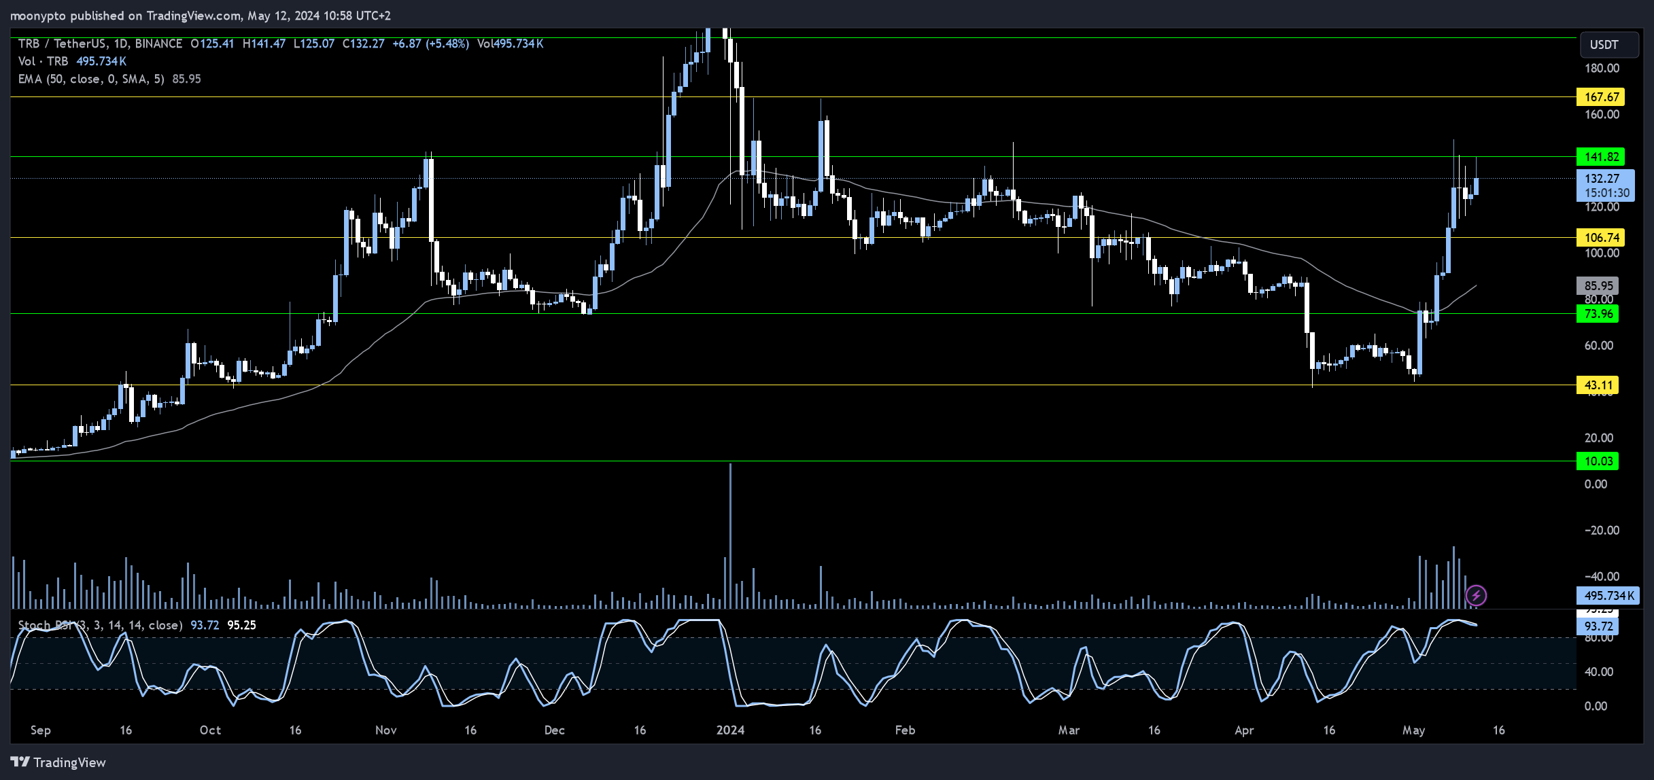Click the 100.00 price scale value

pyautogui.click(x=1602, y=253)
